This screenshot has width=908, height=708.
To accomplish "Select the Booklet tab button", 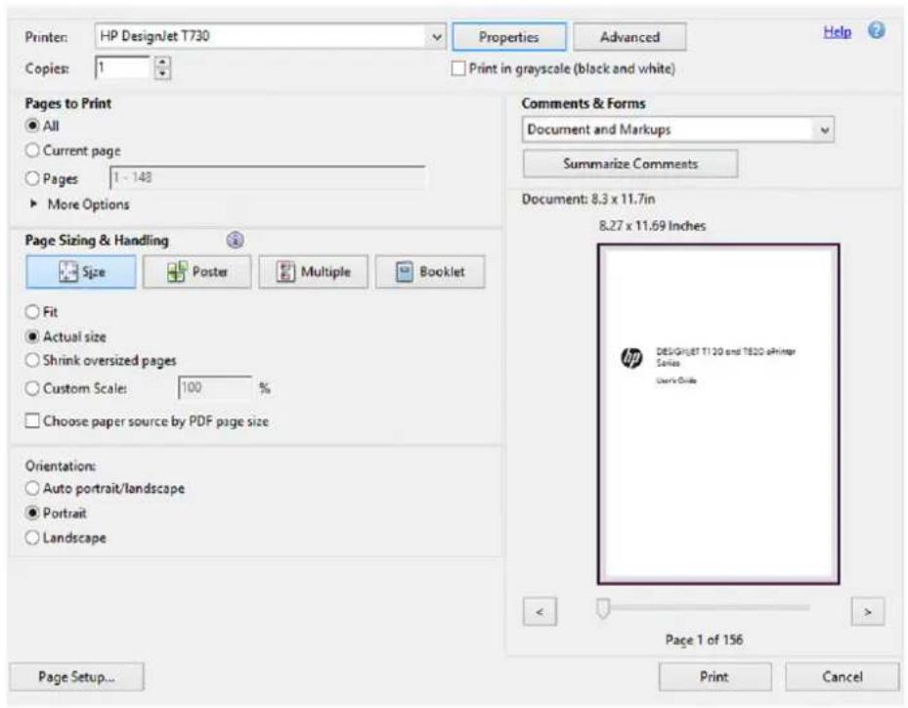I will tap(430, 272).
